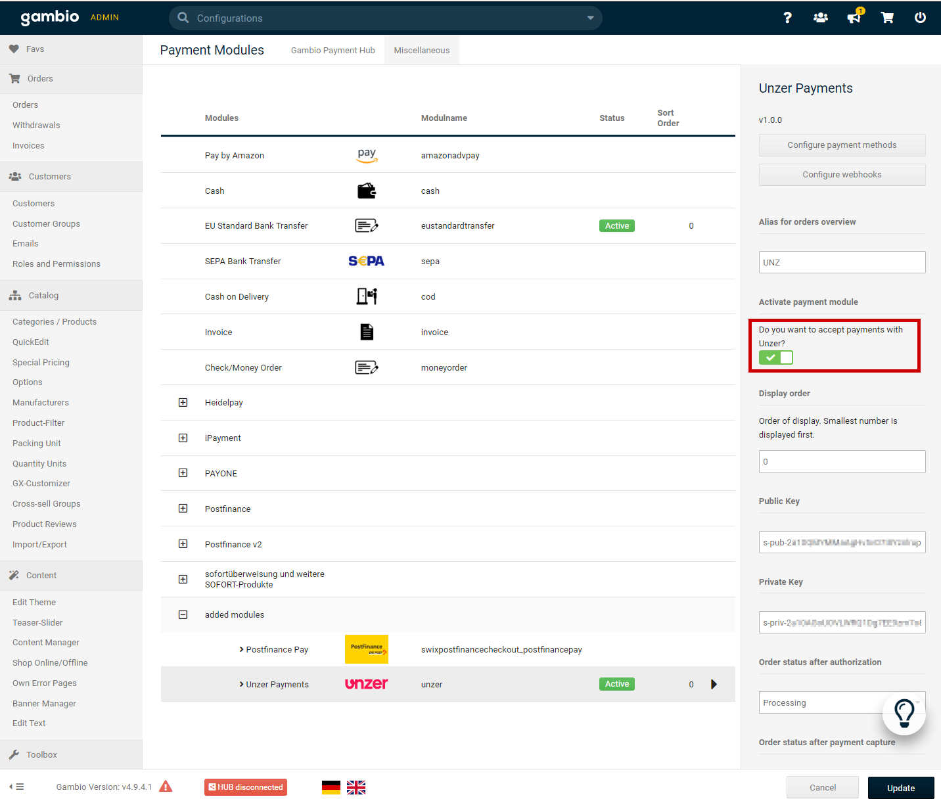Click the arrow on Unzer Payments row
941x803 pixels.
(714, 684)
